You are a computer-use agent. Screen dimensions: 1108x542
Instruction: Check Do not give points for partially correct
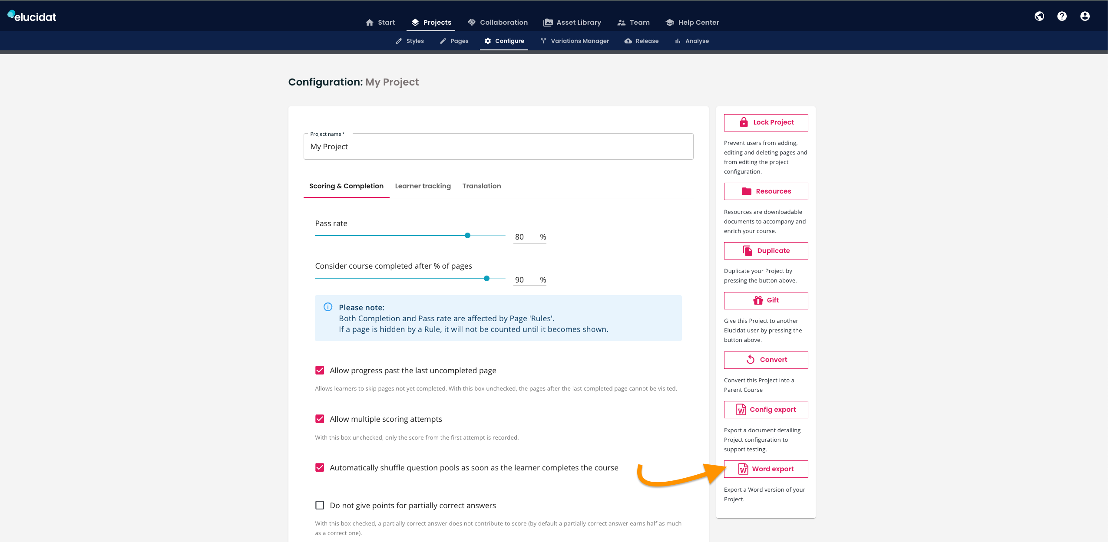click(x=320, y=505)
